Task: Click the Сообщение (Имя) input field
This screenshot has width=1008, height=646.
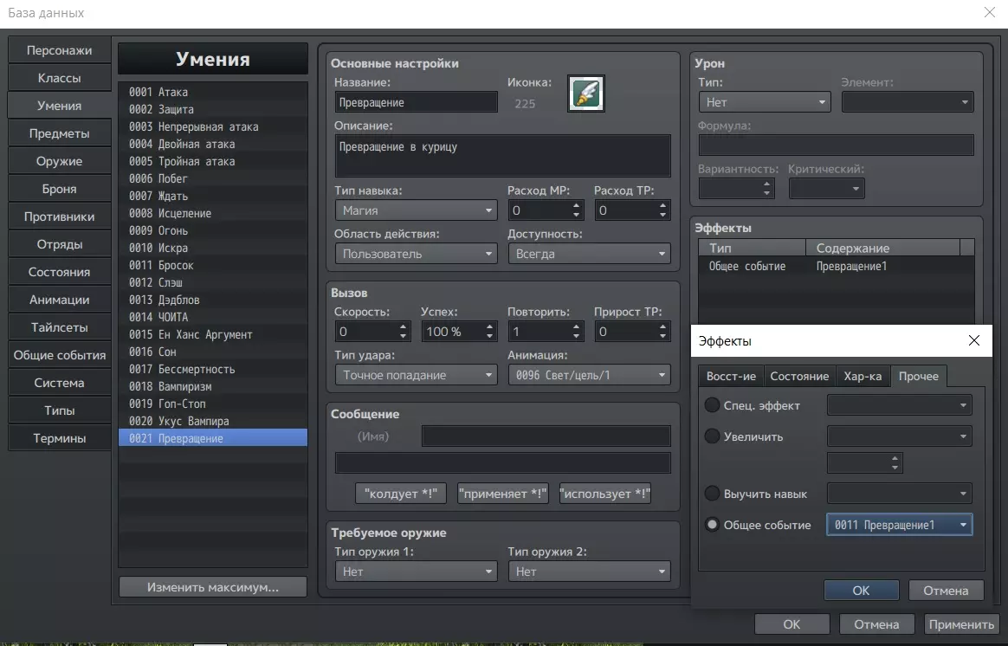Action: tap(546, 436)
